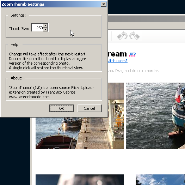Close the ZoomThumb Settings dialog
Viewport: 185px width, 185px height.
click(104, 4)
